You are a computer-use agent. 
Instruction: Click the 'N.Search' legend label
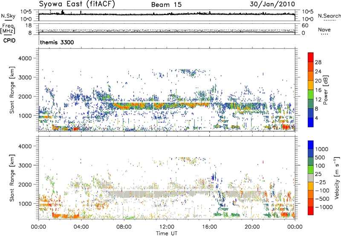click(329, 16)
